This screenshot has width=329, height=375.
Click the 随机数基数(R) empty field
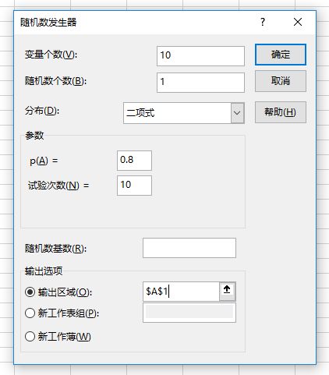tap(189, 248)
